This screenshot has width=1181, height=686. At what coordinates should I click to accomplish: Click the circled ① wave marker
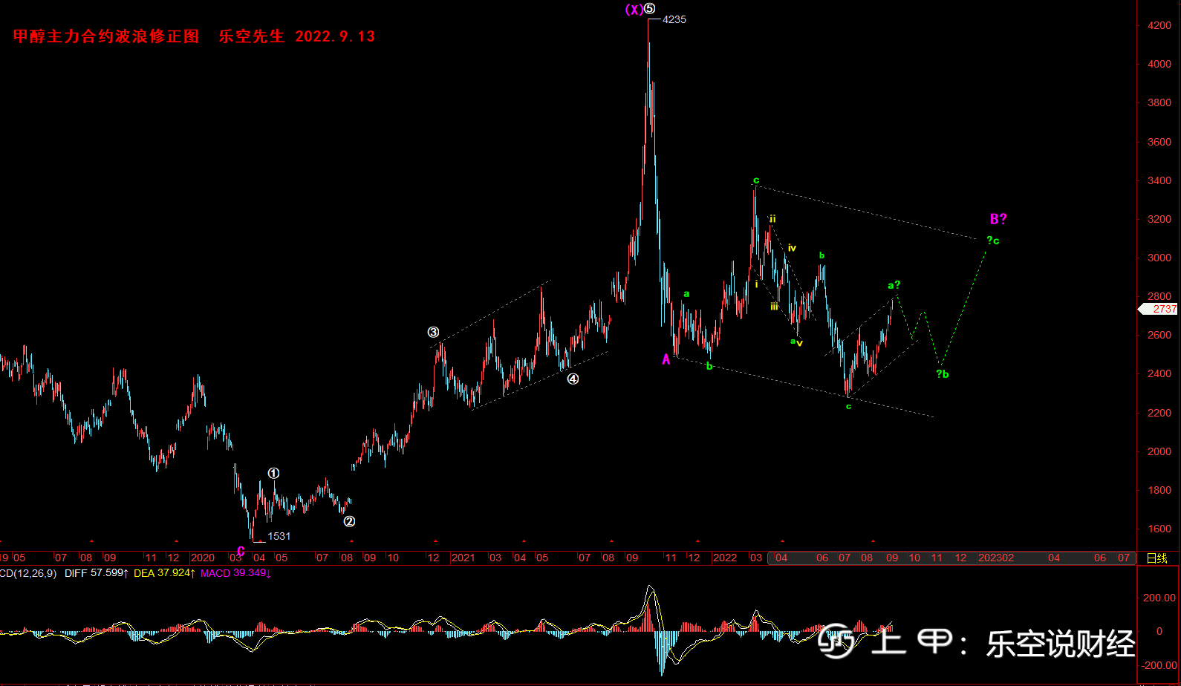[273, 473]
